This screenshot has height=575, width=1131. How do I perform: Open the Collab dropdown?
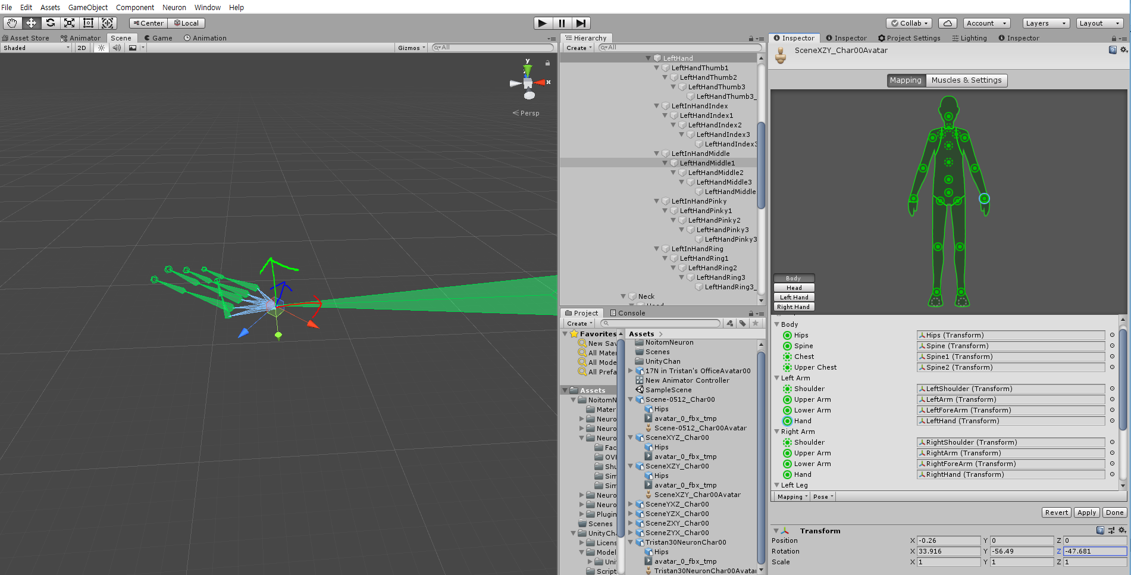pos(908,23)
